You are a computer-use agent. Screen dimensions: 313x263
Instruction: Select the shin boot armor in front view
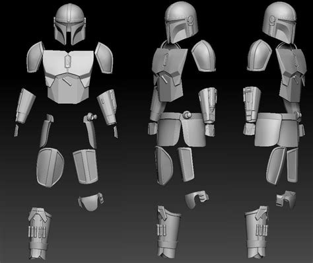point(40,233)
